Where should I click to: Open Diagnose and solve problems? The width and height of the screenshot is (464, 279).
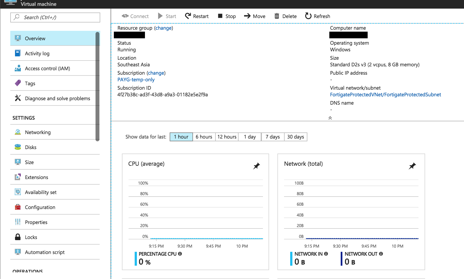(x=57, y=98)
